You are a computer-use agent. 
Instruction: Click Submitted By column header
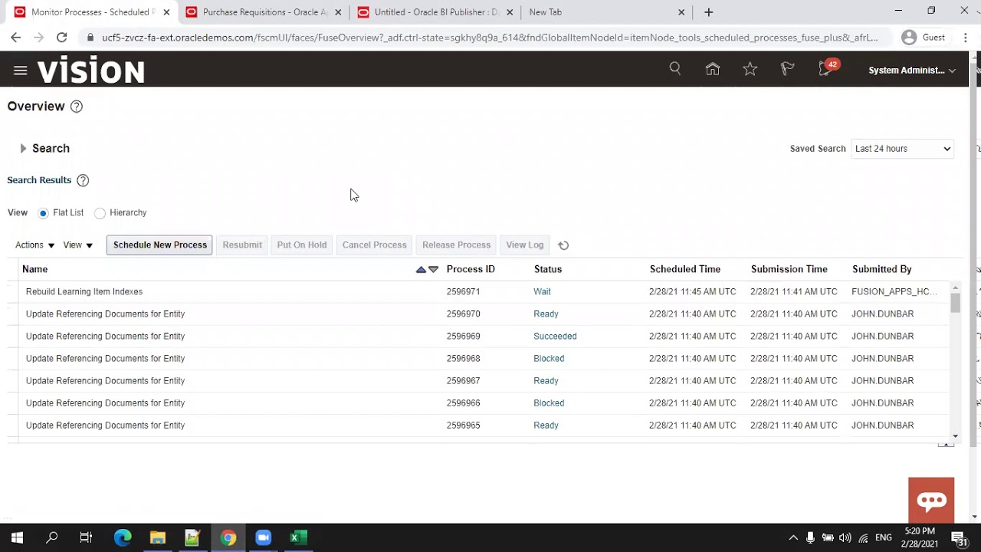coord(882,269)
